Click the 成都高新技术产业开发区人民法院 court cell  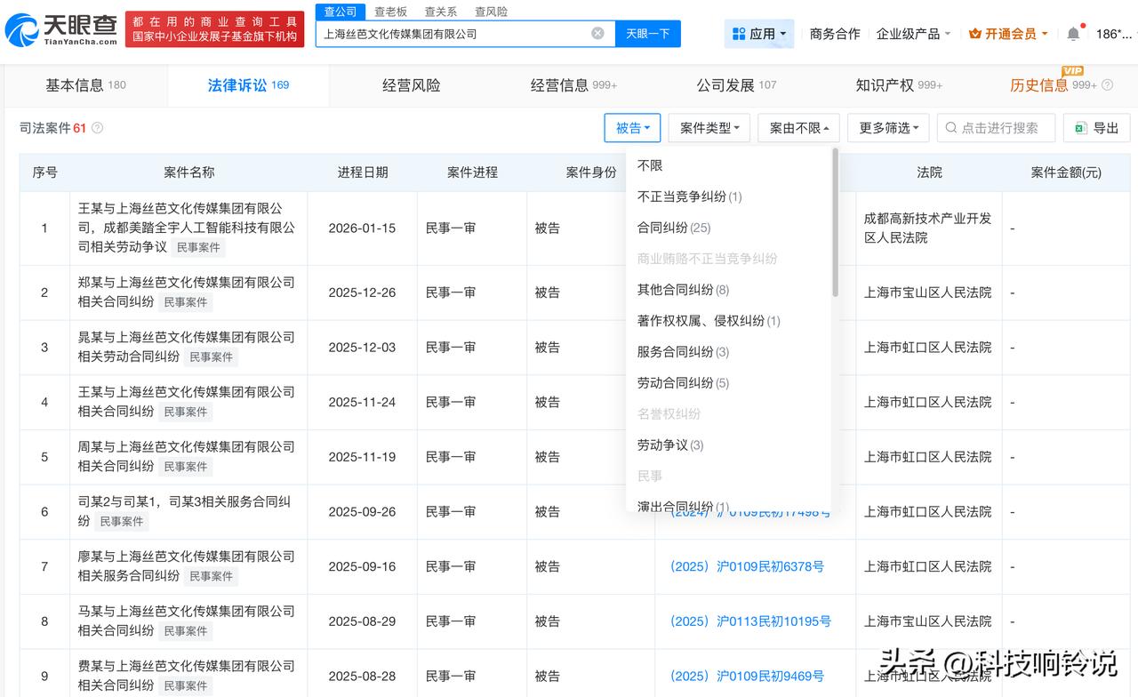coord(928,228)
